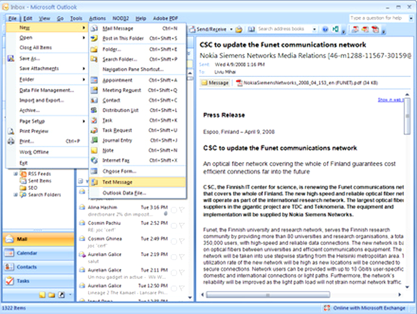The image size is (417, 314).
Task: Open the address book icon in toolbar
Action: [251, 29]
